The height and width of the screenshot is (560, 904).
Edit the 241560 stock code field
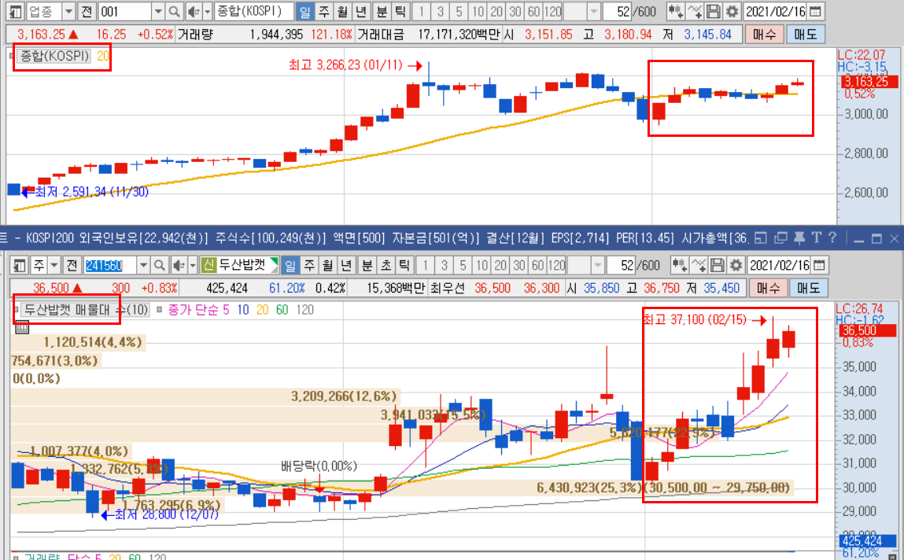(x=110, y=265)
